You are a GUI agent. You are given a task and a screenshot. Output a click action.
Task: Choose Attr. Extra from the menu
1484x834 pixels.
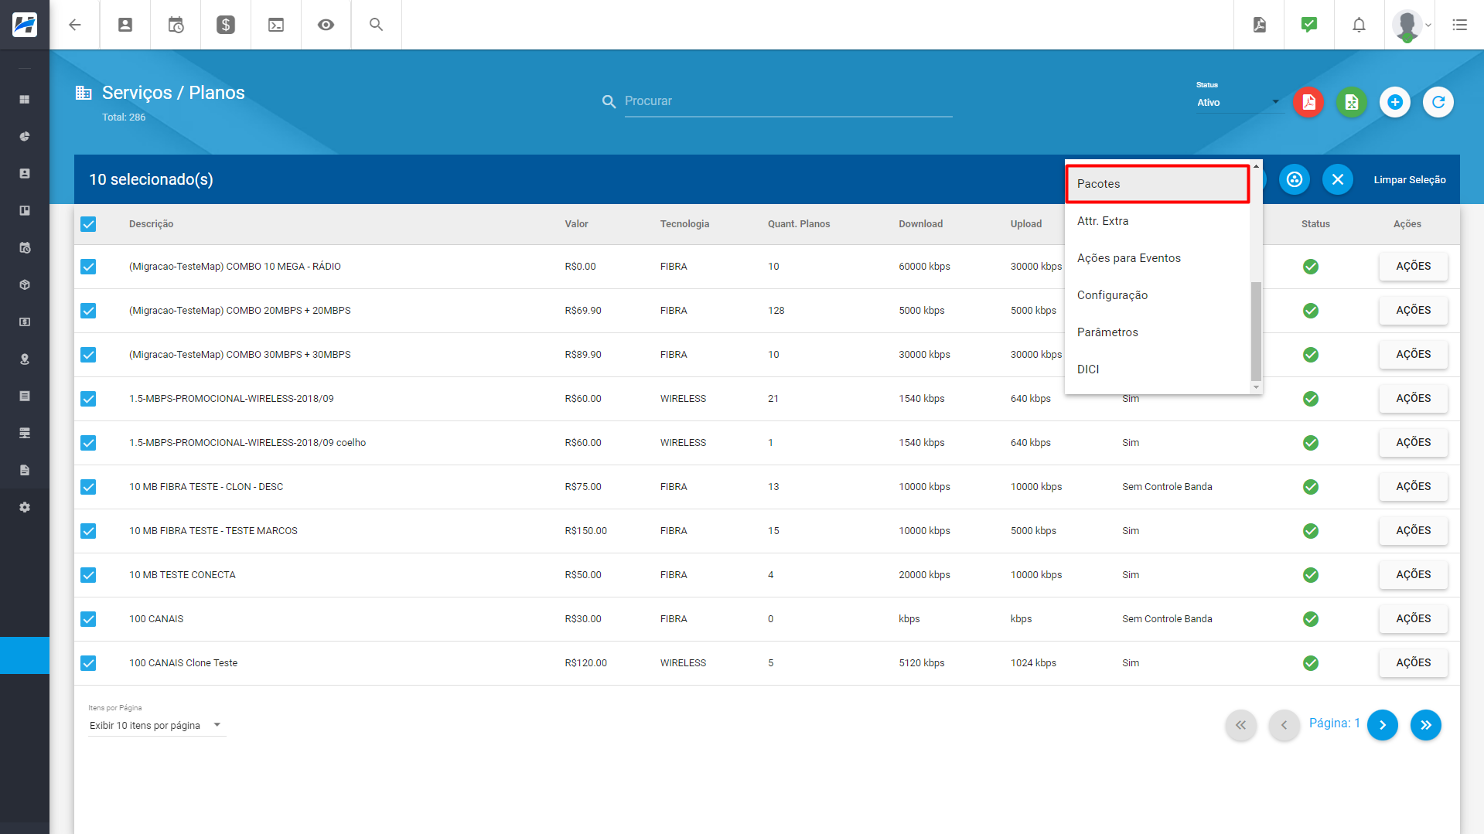(x=1158, y=221)
